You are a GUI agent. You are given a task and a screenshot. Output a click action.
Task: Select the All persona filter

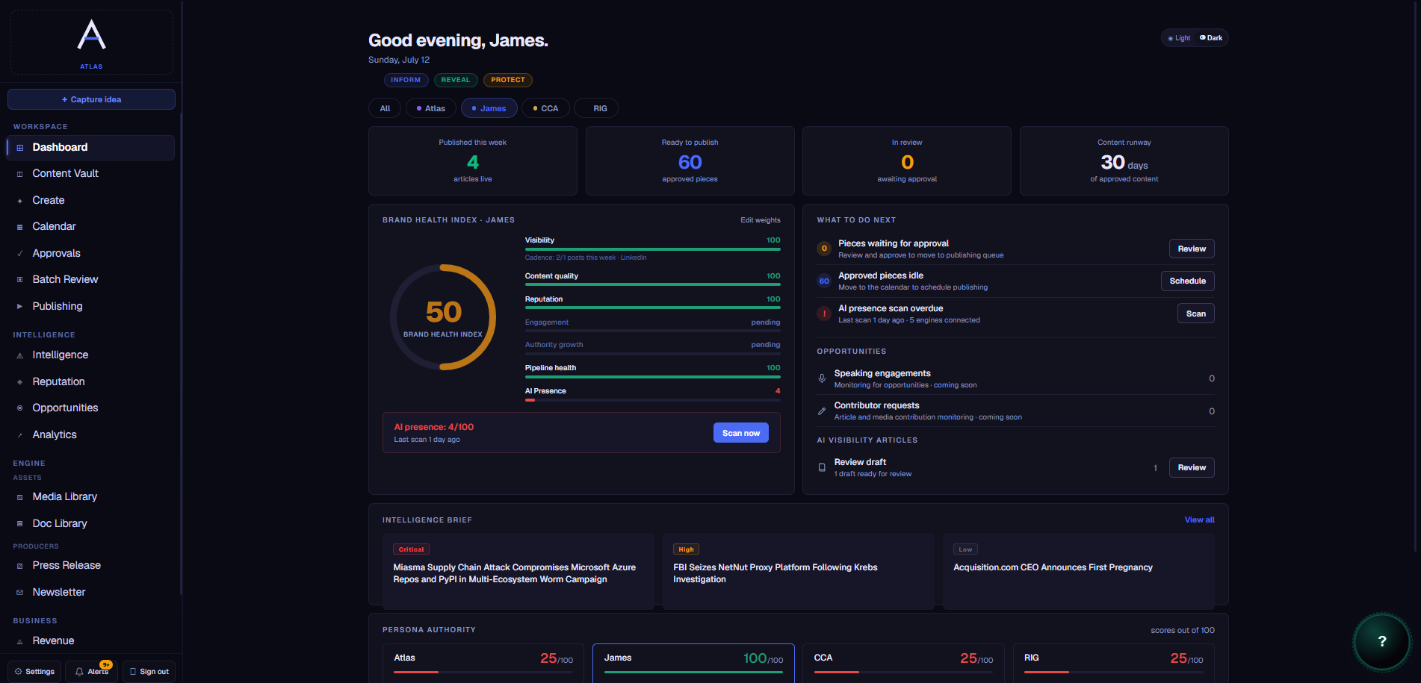[x=385, y=108]
